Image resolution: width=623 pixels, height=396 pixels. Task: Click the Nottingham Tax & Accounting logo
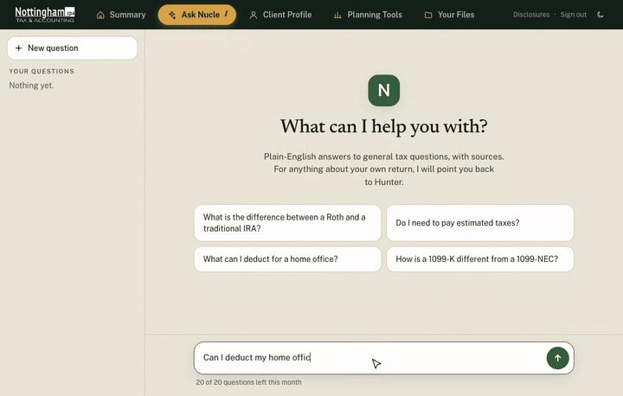pyautogui.click(x=45, y=15)
